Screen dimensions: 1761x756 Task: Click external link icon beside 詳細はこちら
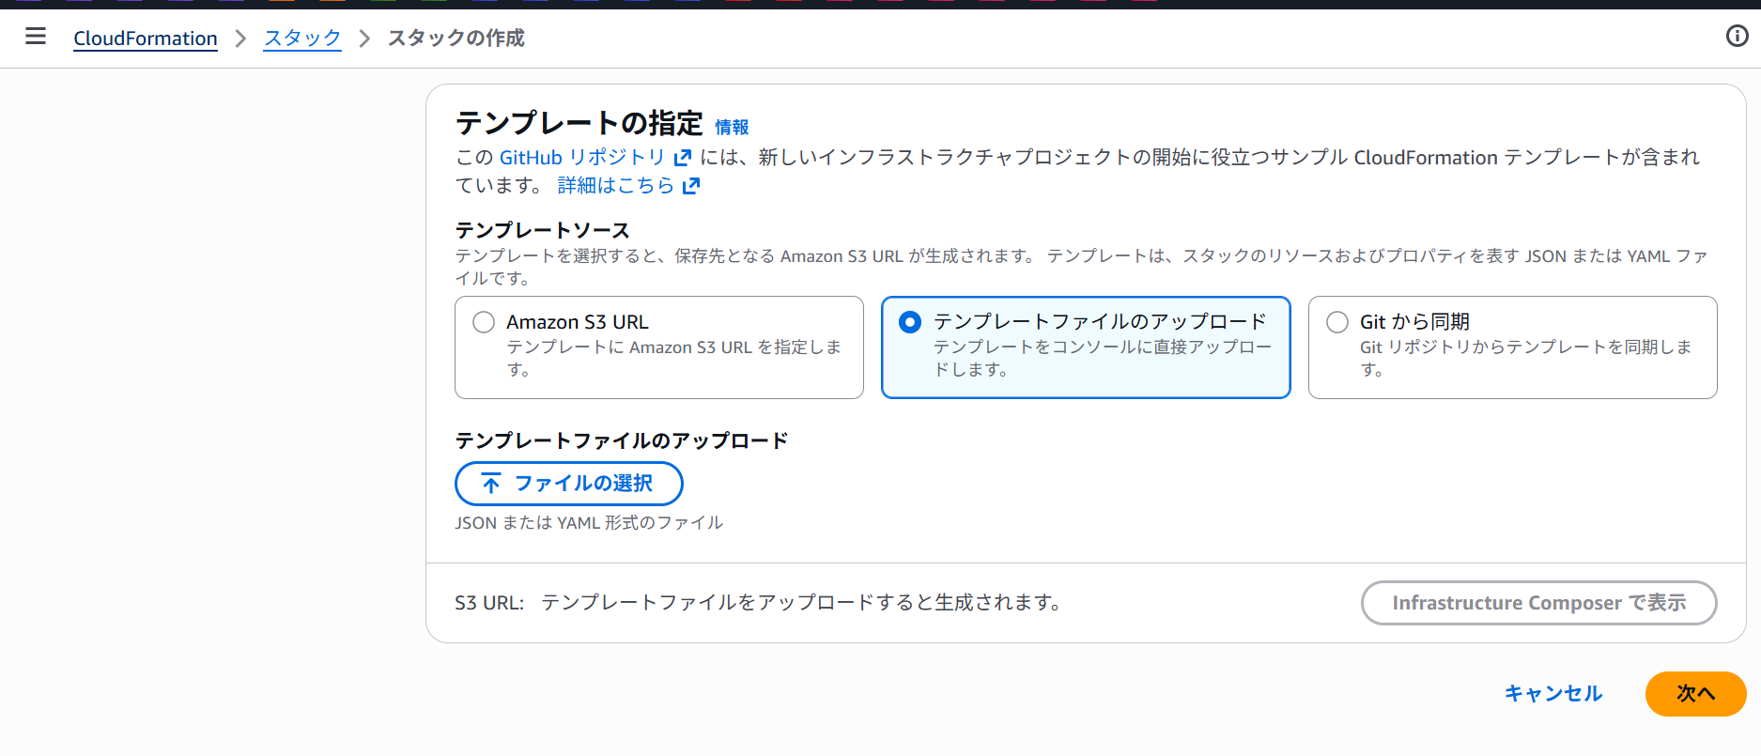tap(691, 186)
